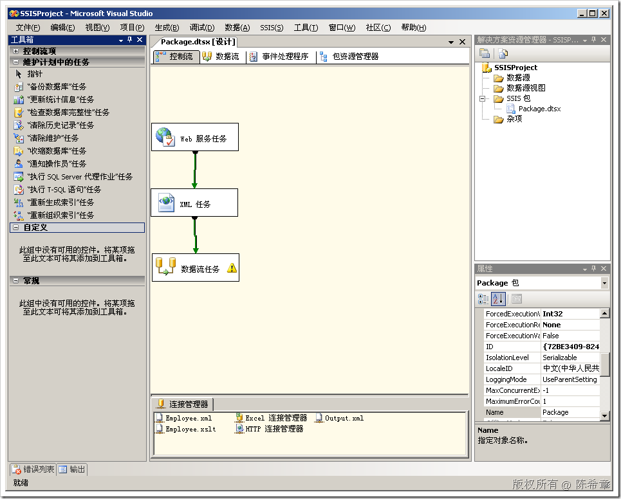Select the Employee.xml connection manager
Image resolution: width=621 pixels, height=499 pixels.
184,418
